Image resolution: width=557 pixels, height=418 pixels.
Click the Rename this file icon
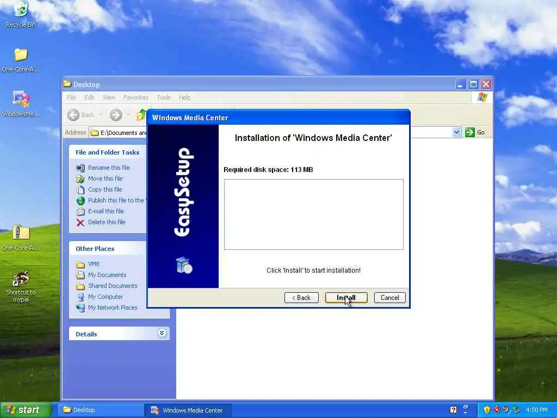[81, 168]
